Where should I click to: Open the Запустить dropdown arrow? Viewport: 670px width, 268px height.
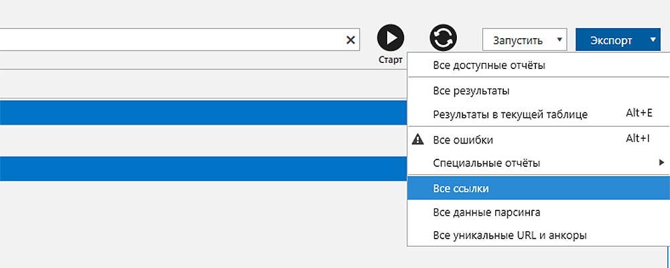click(559, 40)
